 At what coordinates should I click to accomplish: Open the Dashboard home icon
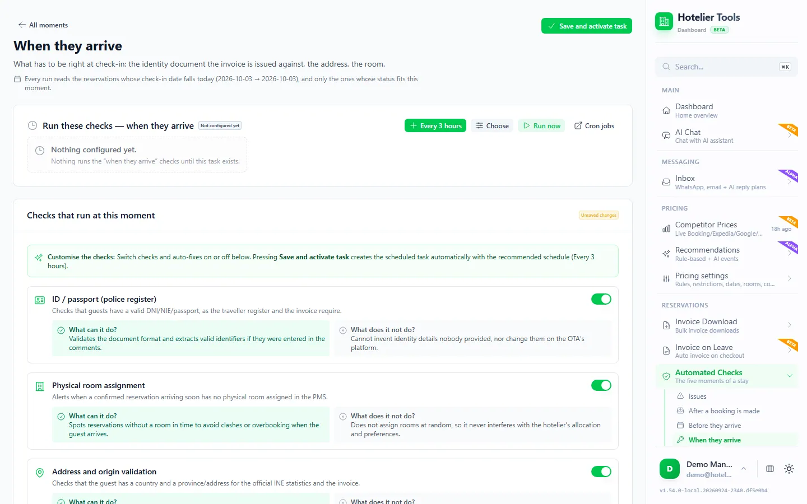[x=666, y=110]
